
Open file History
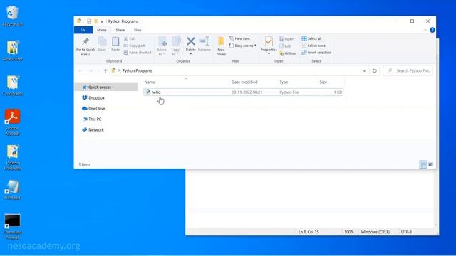(287, 53)
